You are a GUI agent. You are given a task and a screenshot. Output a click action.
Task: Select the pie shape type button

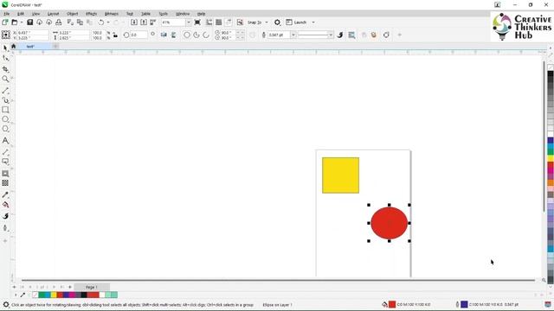(x=196, y=35)
